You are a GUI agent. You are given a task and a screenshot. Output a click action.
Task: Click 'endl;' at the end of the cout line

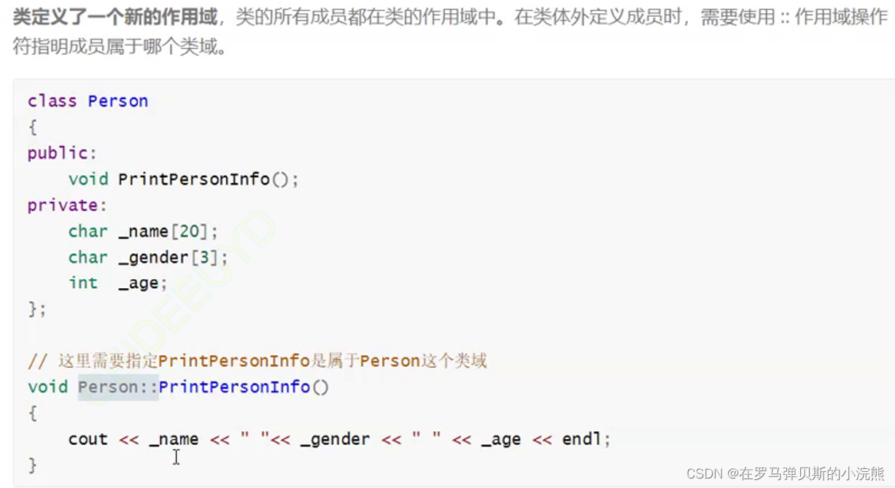[586, 439]
